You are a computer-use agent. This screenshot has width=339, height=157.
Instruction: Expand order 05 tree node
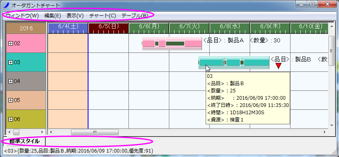(x=11, y=100)
